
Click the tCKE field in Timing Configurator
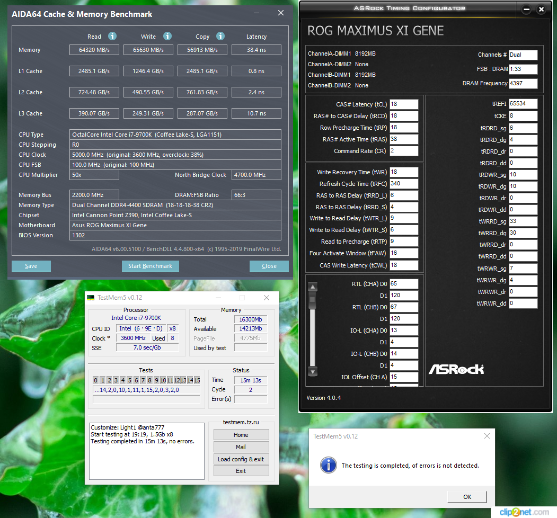pos(523,116)
